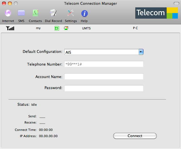
Task: Click the Receive label
Action: [30, 122]
